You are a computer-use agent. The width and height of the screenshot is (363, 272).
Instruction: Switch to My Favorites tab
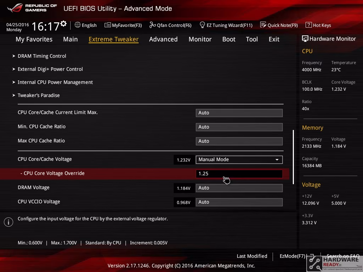point(34,39)
